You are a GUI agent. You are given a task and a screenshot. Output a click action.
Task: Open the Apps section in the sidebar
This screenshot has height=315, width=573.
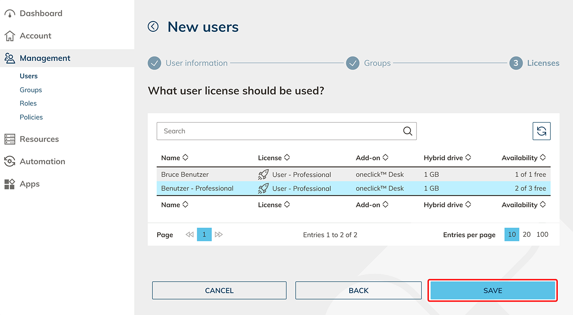tap(29, 184)
